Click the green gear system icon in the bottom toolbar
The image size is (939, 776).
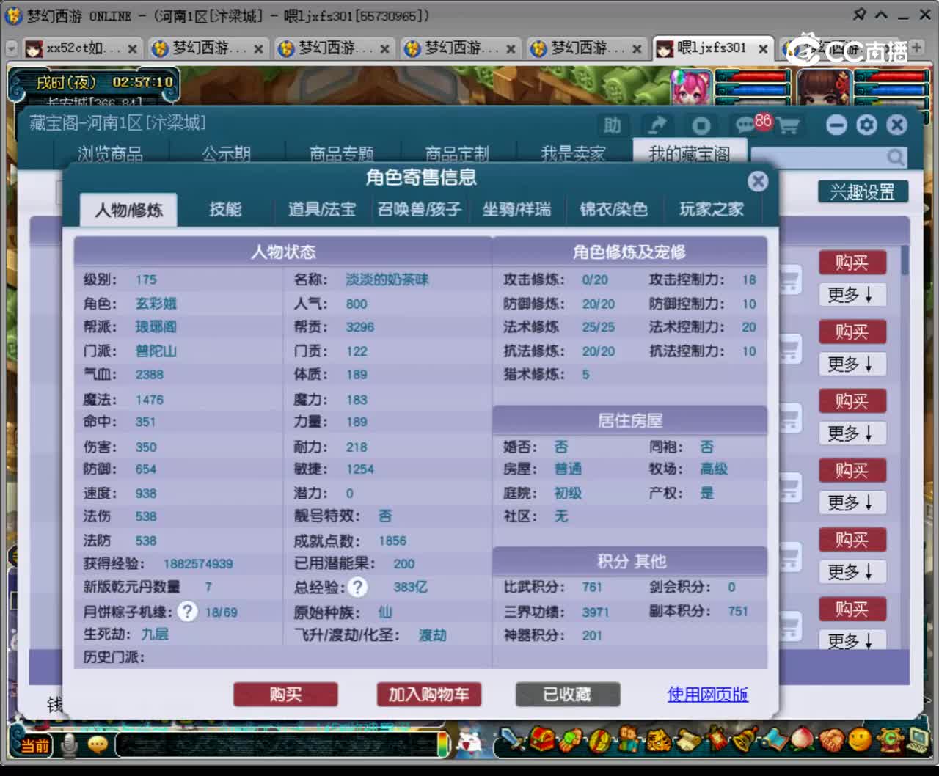tap(889, 740)
